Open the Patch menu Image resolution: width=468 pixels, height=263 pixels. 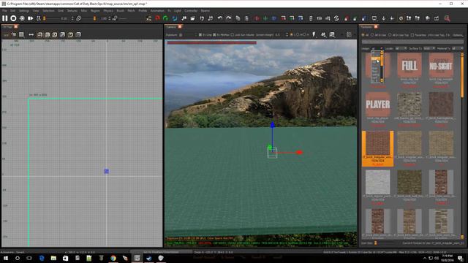point(131,10)
